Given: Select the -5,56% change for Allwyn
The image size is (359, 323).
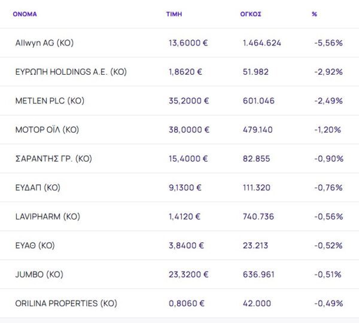Looking at the screenshot, I should pyautogui.click(x=328, y=43).
